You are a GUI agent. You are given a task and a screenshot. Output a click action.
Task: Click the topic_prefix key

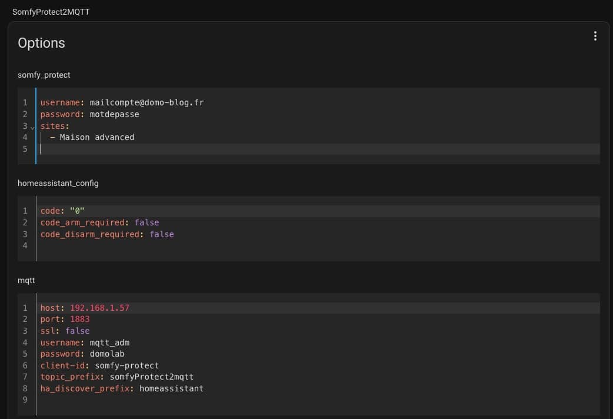point(72,377)
